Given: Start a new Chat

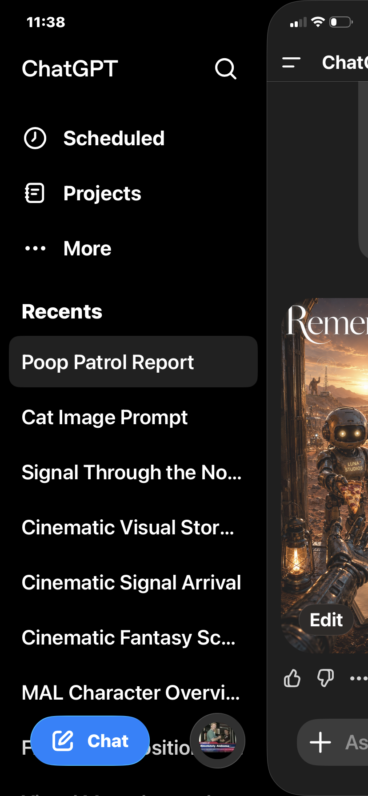Looking at the screenshot, I should 90,740.
